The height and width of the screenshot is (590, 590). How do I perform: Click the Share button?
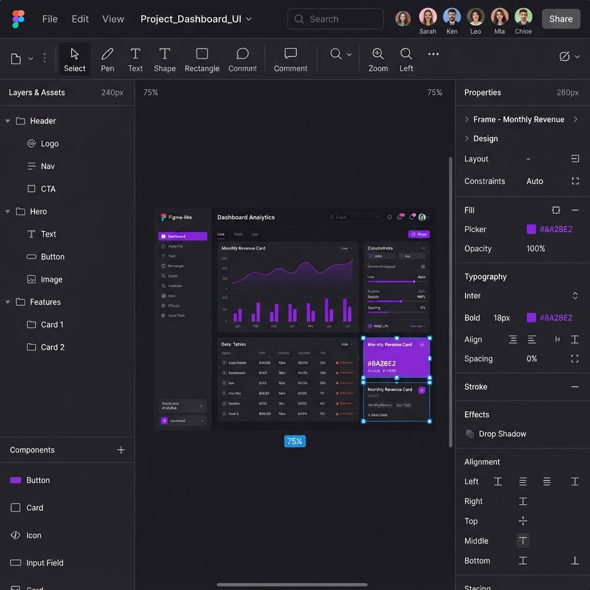[561, 19]
